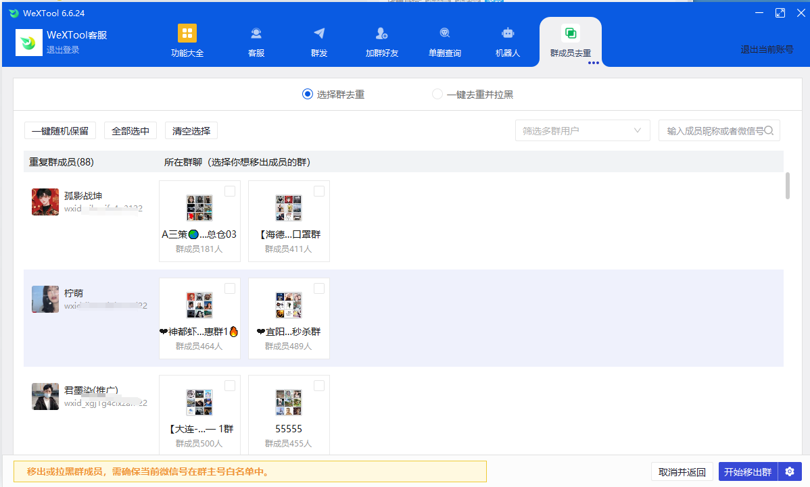The image size is (810, 487).
Task: Open the 群发 paper plane icon
Action: point(319,34)
